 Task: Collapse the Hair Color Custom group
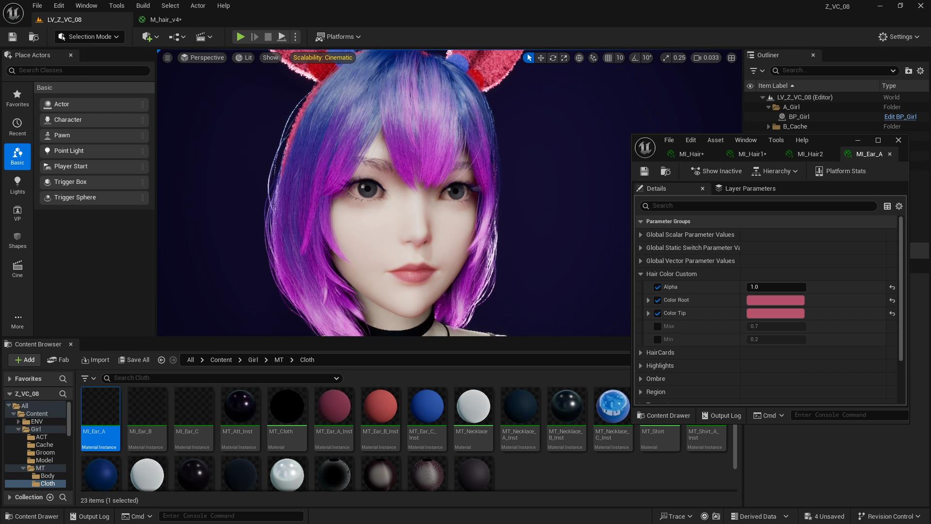(641, 274)
